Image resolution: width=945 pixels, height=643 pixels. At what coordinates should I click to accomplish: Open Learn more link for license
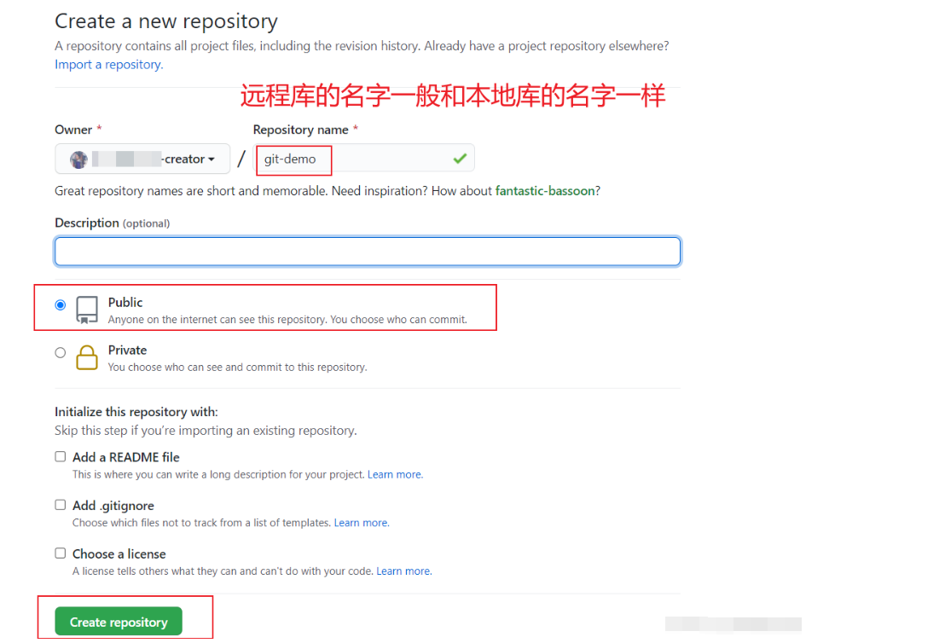[404, 571]
